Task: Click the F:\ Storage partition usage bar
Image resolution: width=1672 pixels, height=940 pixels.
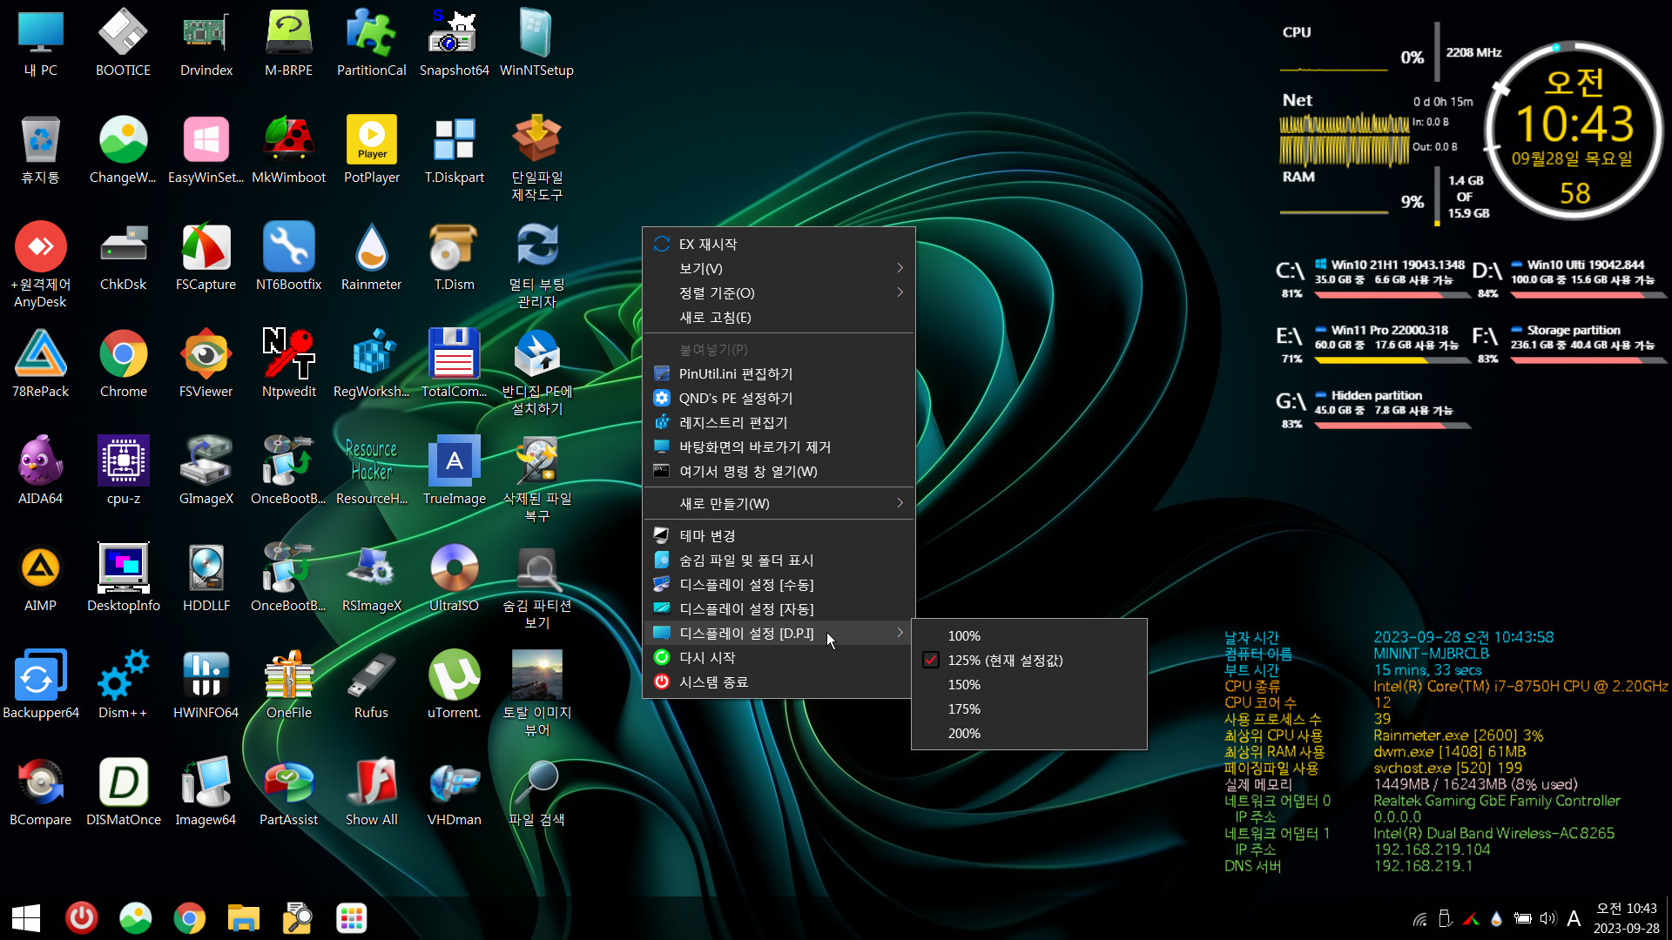Action: [x=1588, y=361]
